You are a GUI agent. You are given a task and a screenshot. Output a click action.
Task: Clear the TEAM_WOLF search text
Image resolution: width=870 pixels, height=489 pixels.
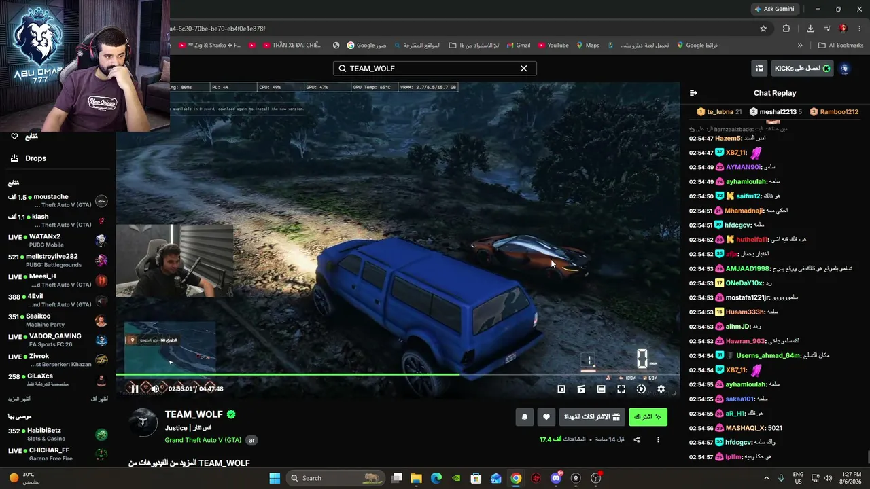[x=523, y=69]
